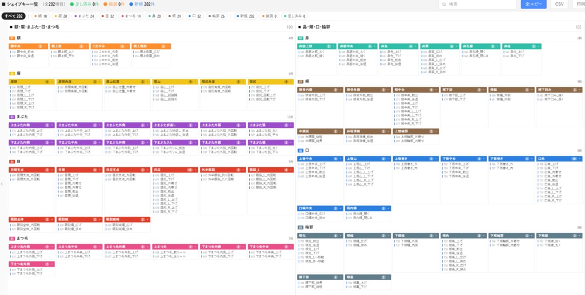Filter by the まつ毛 14 chip
585x295 pixels.
tap(131, 16)
